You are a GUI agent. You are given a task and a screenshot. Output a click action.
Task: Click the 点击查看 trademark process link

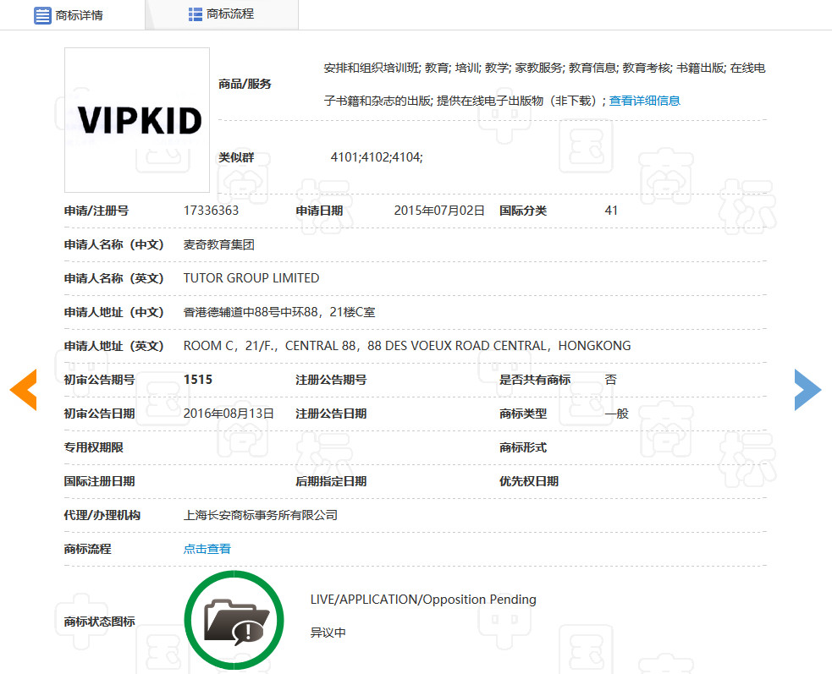[207, 549]
